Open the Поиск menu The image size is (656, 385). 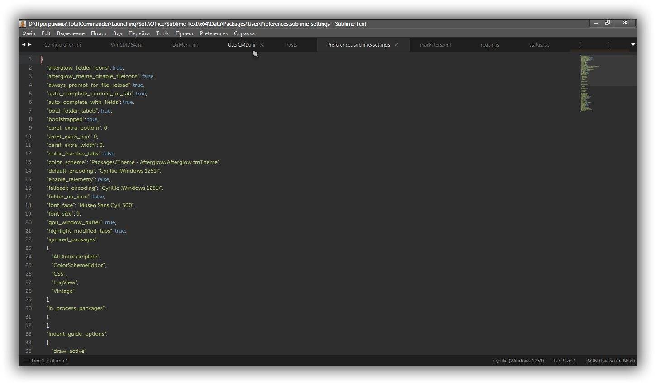click(99, 33)
